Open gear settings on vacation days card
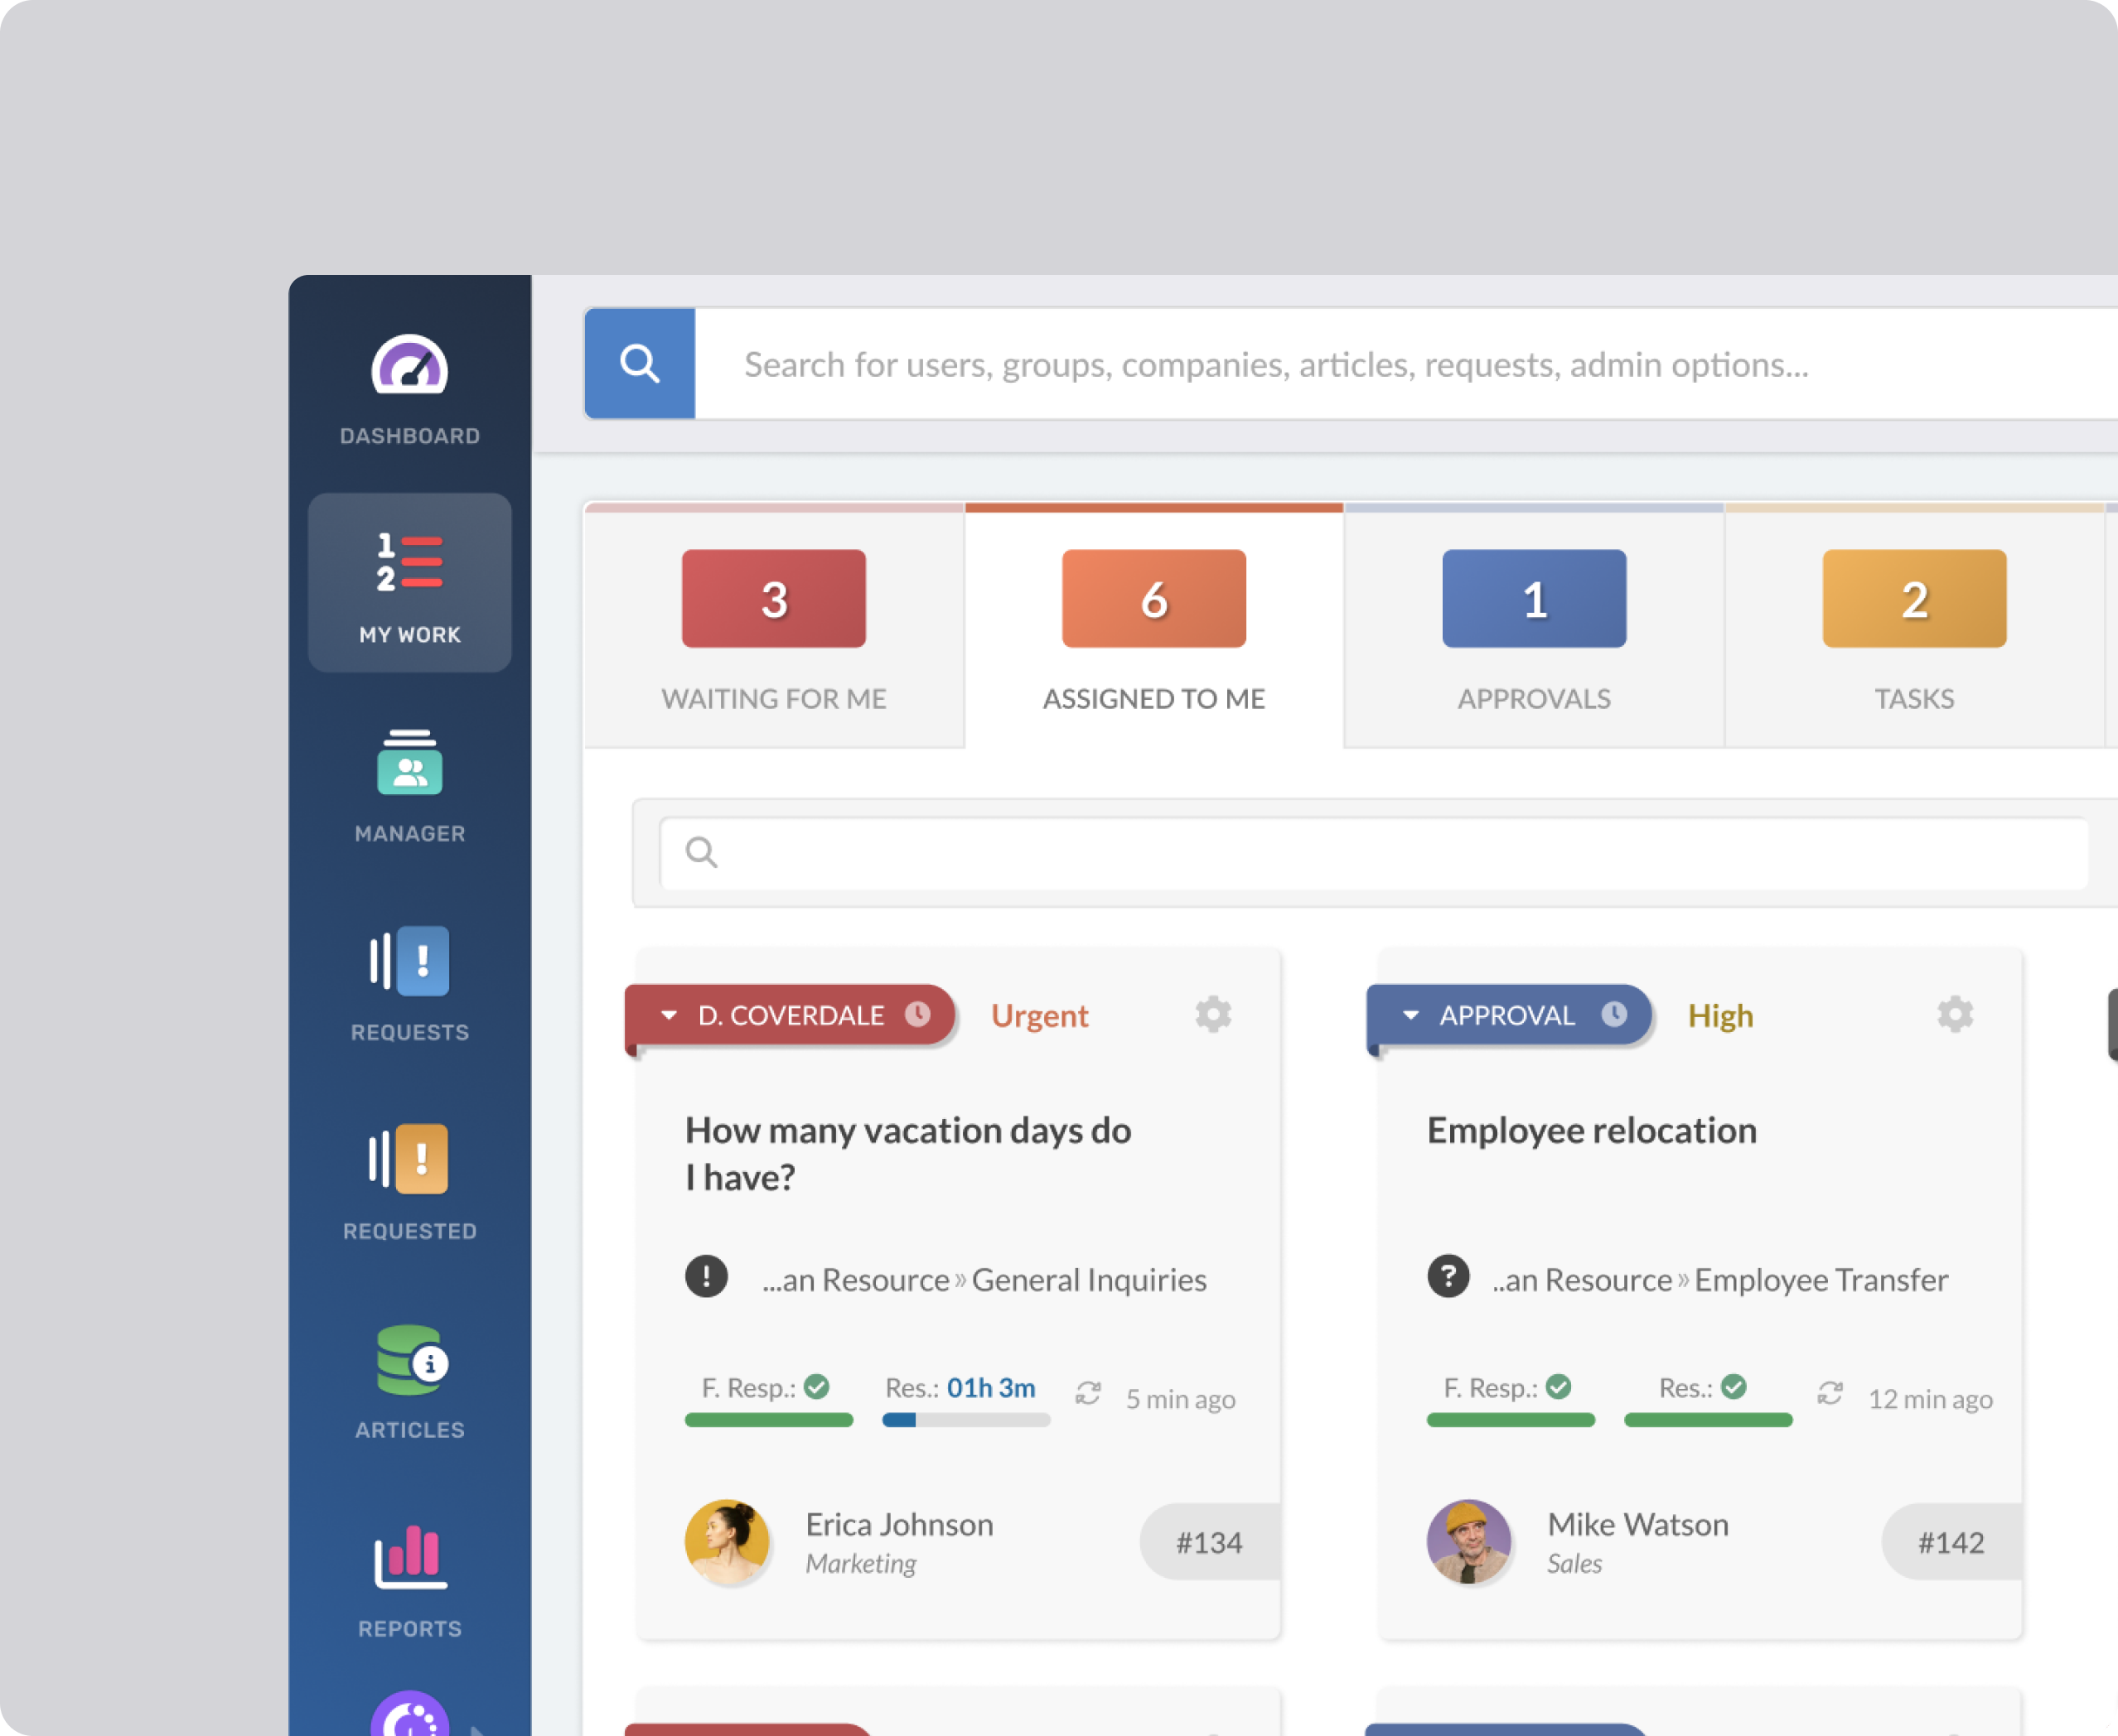Image resolution: width=2118 pixels, height=1736 pixels. pos(1212,1014)
